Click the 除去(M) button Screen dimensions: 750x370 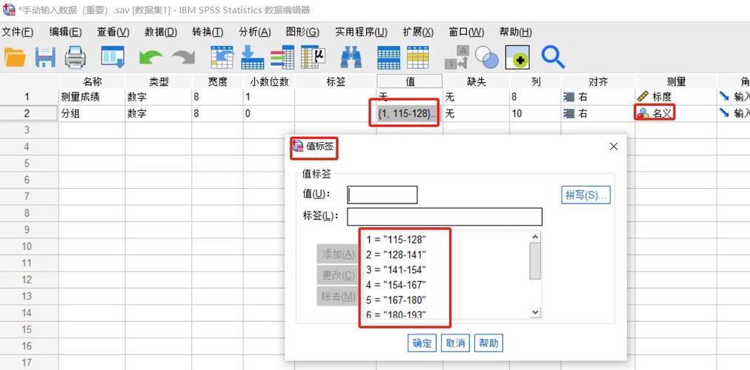339,297
